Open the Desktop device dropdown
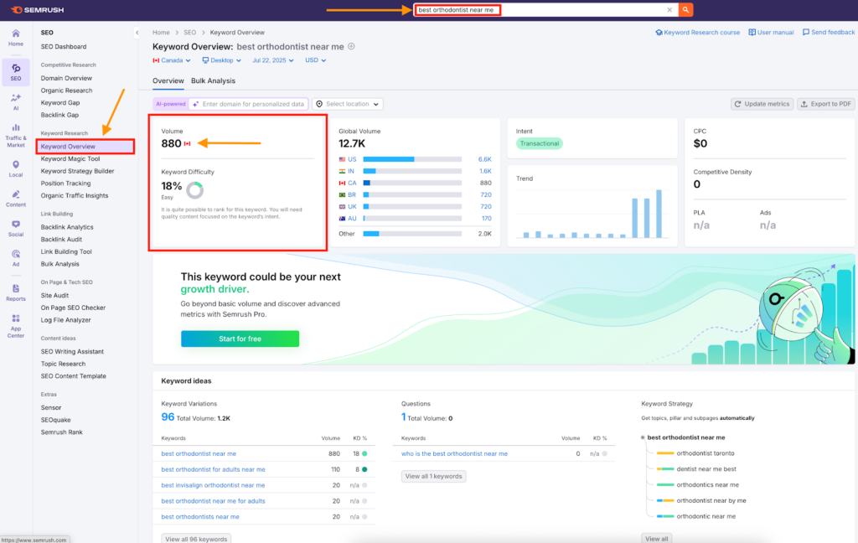The width and height of the screenshot is (858, 543). [221, 60]
